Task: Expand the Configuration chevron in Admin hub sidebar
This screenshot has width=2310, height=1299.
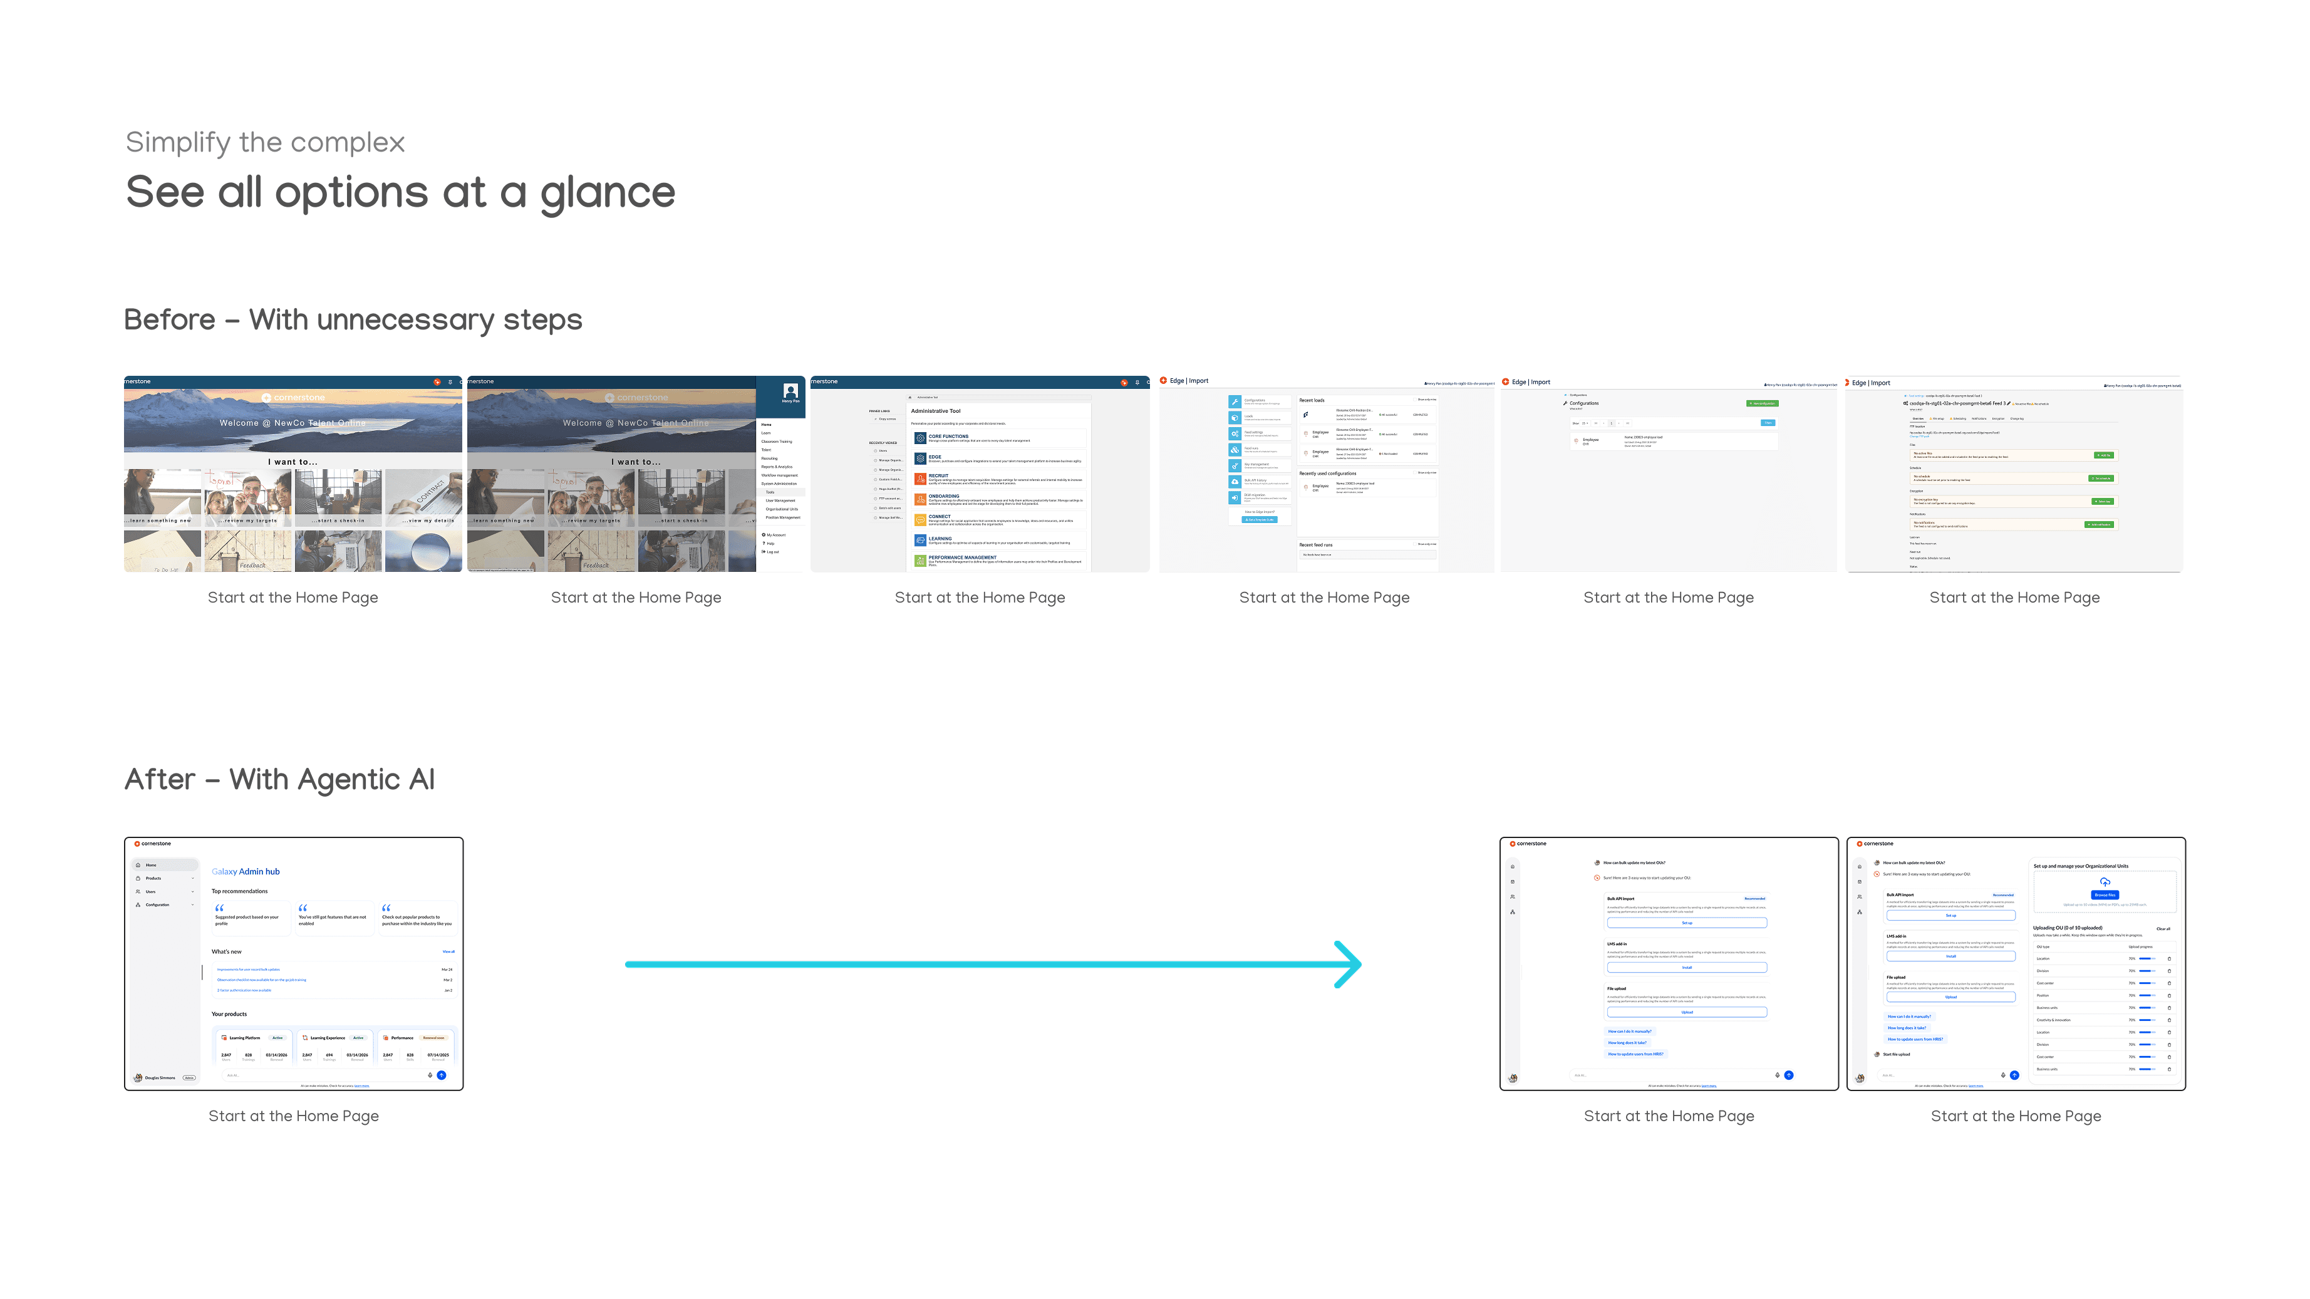Action: coord(193,904)
